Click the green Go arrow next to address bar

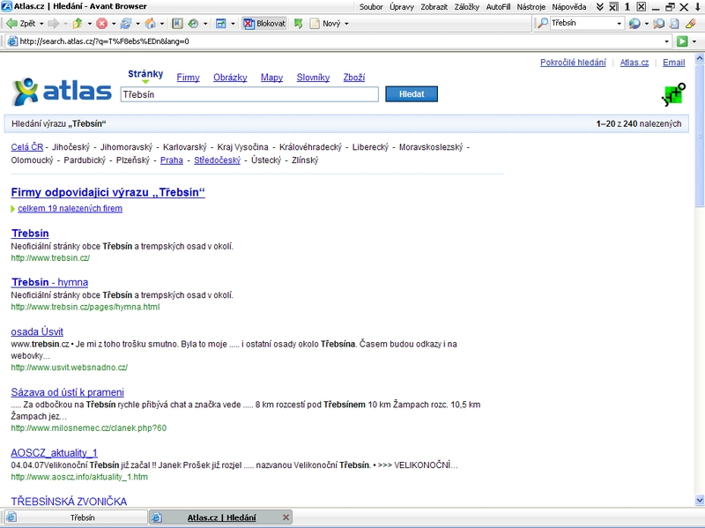point(682,41)
